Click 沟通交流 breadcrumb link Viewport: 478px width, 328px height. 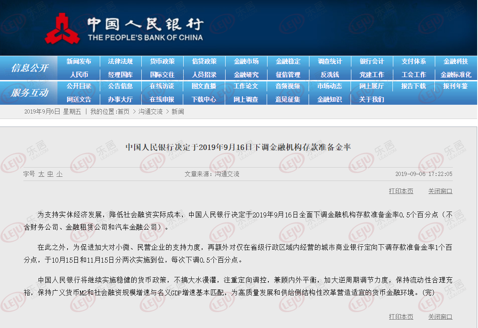[151, 112]
